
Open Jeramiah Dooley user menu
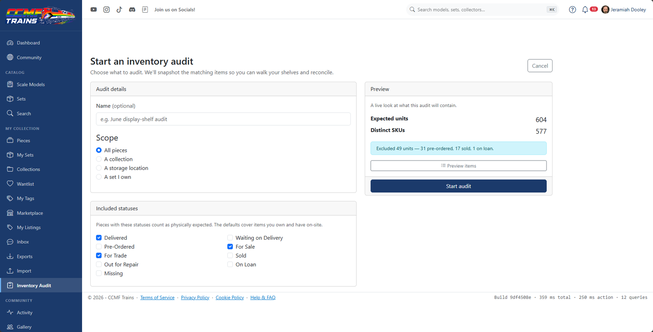[624, 9]
